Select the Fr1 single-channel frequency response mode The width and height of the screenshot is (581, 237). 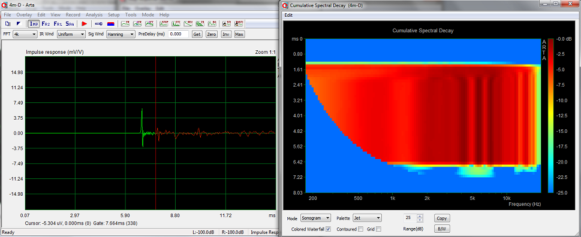(x=58, y=24)
